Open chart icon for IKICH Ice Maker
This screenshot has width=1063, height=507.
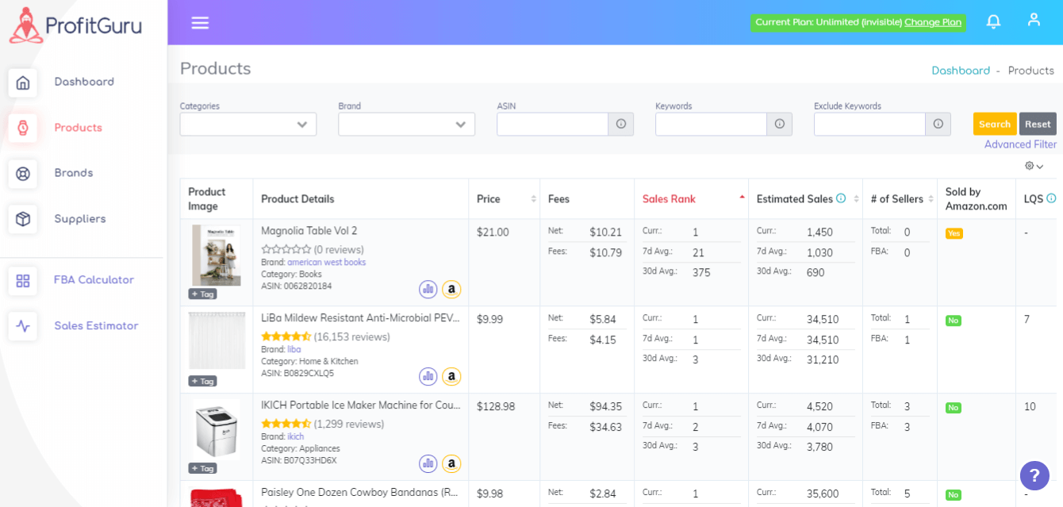coord(428,463)
